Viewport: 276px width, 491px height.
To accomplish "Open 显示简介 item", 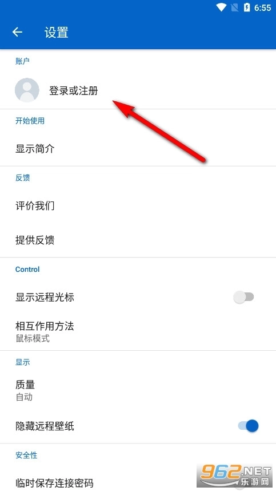I will (138, 148).
